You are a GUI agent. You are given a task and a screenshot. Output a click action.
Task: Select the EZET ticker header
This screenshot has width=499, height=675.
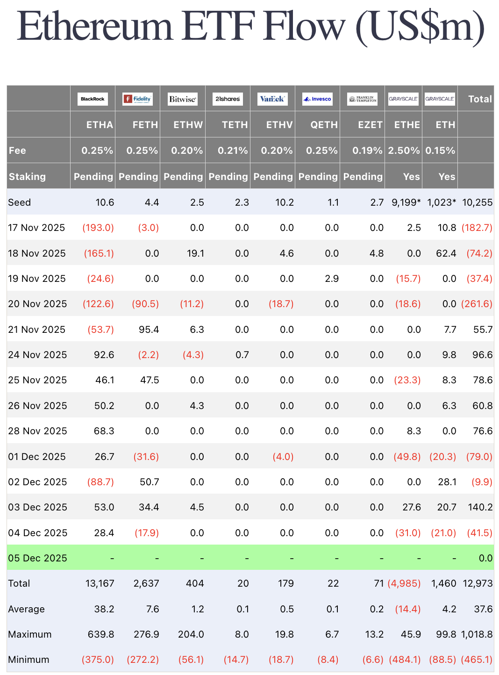[370, 125]
